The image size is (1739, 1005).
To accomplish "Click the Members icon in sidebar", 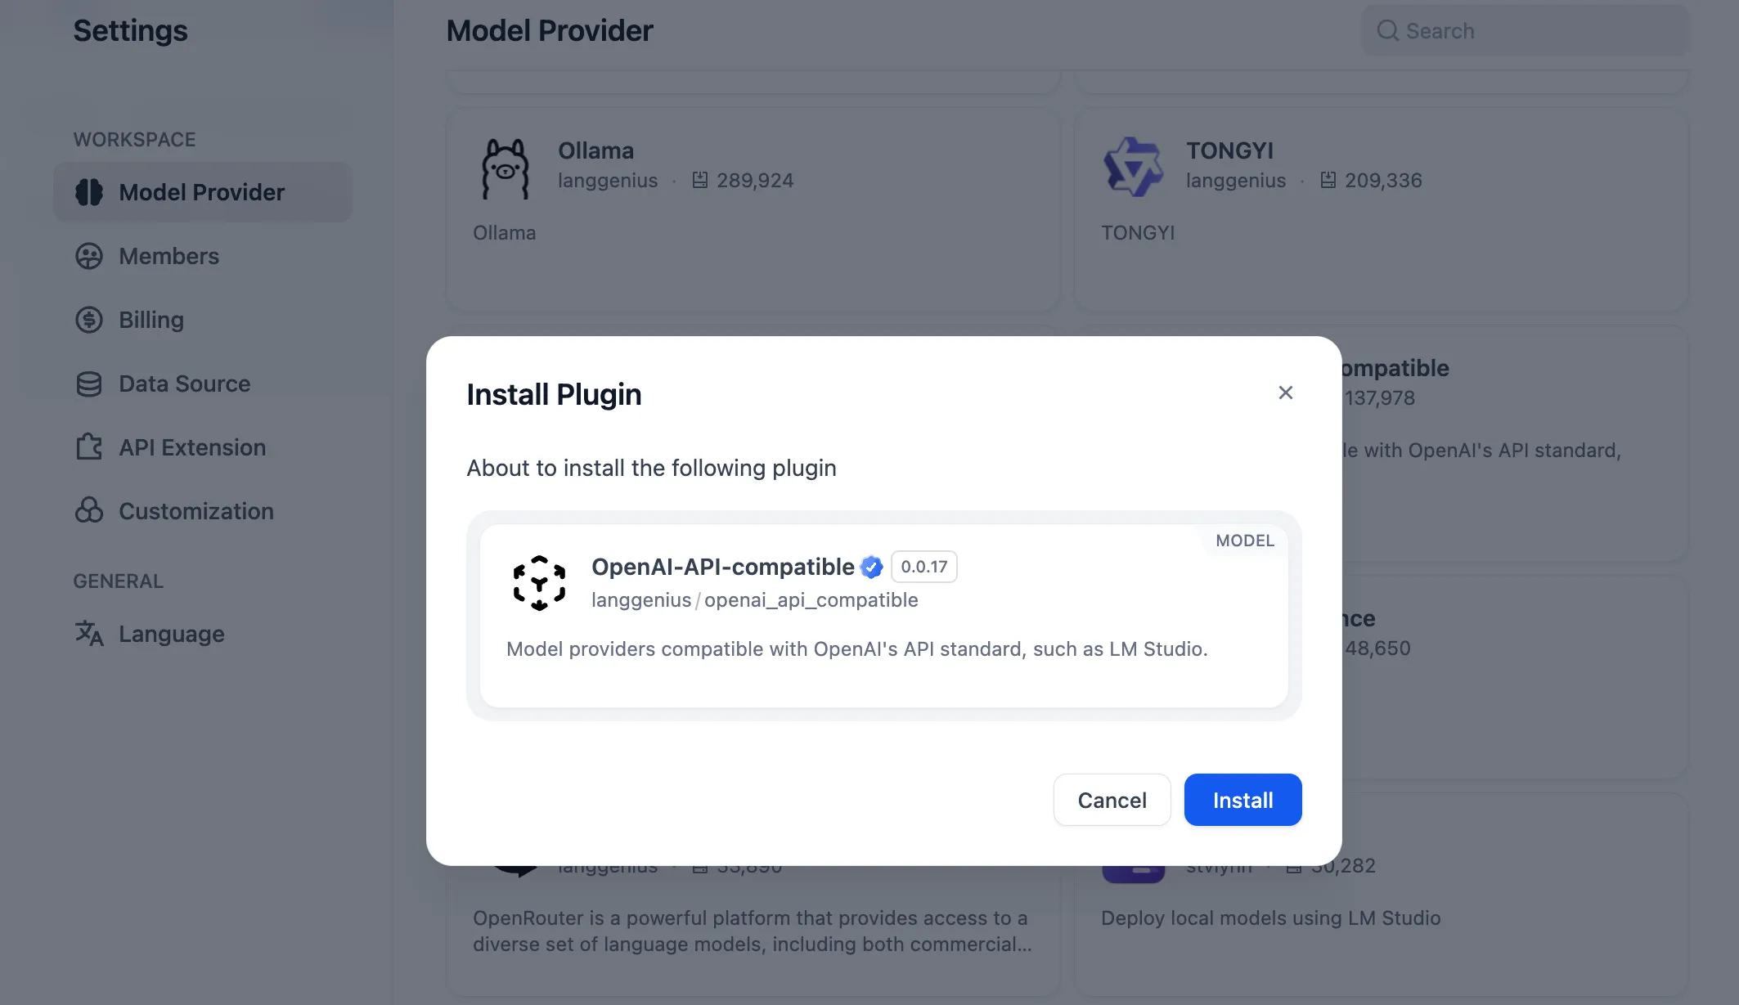I will [89, 256].
